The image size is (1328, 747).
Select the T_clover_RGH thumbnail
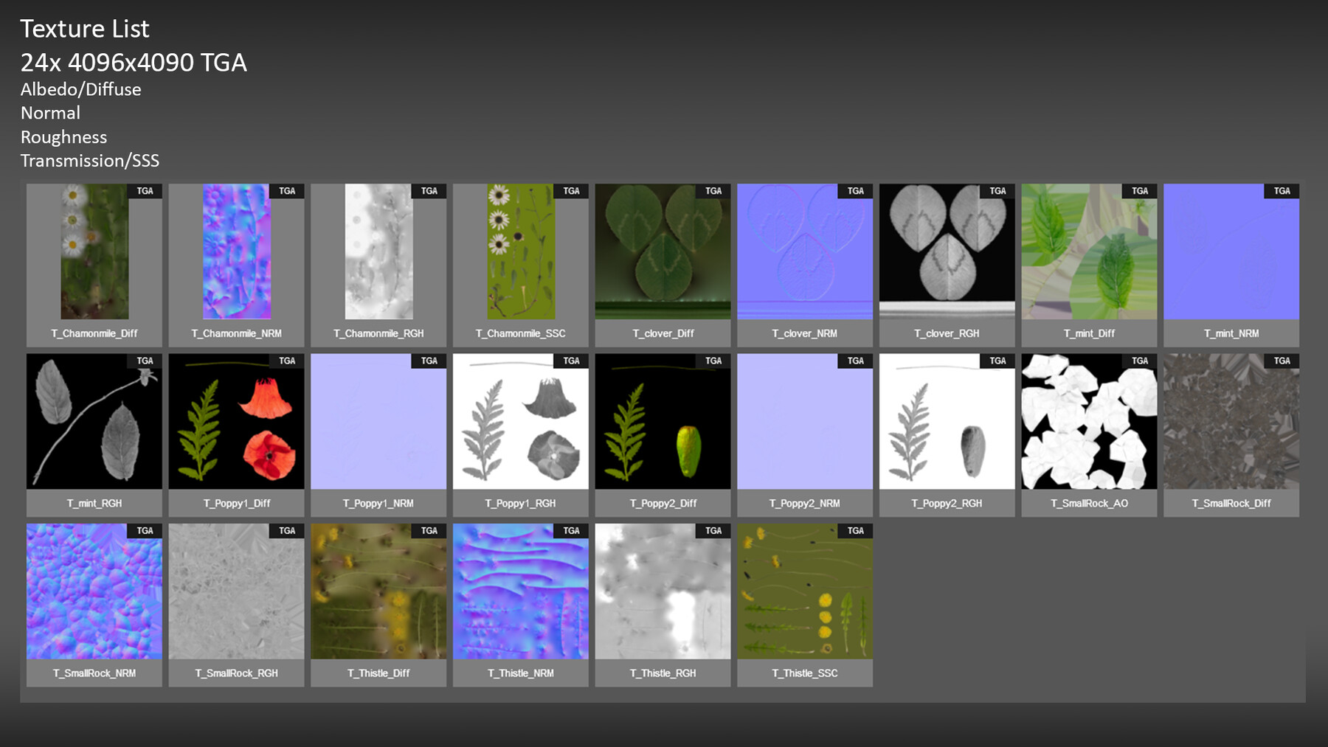[x=947, y=254]
